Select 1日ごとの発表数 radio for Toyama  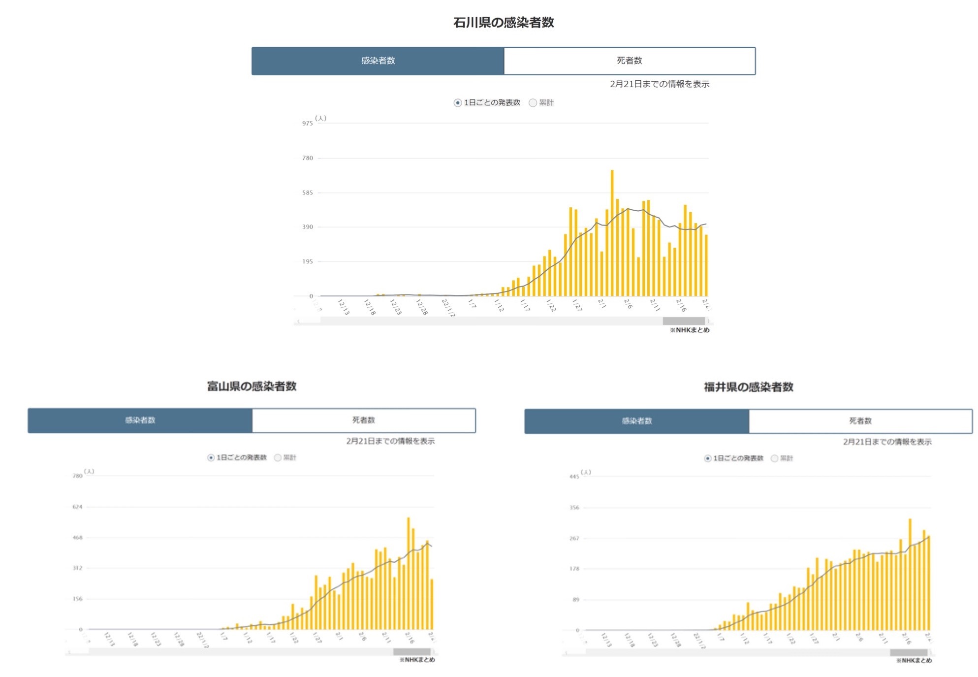[x=211, y=458]
